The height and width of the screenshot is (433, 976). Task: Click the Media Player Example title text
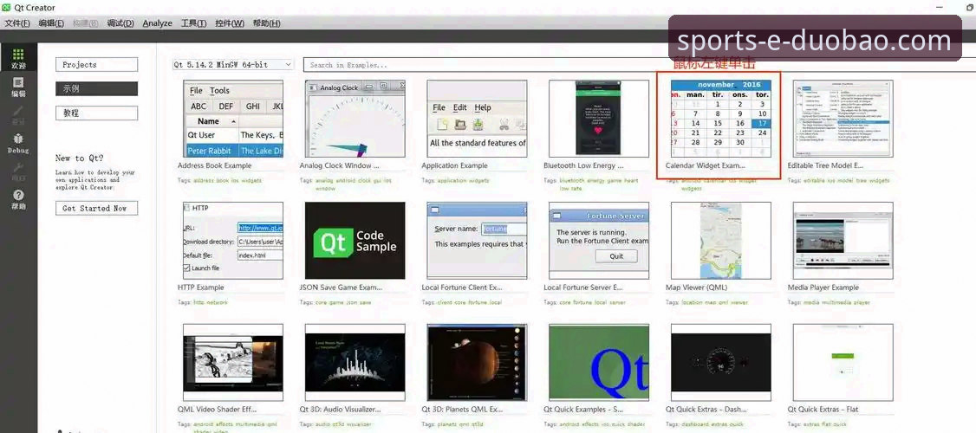(823, 288)
